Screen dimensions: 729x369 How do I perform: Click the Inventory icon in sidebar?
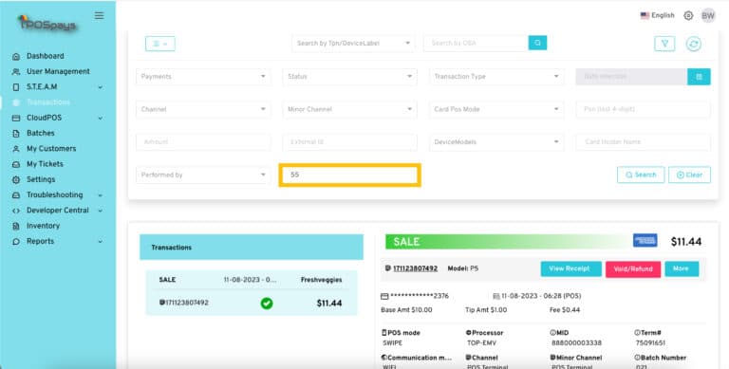[x=16, y=226]
